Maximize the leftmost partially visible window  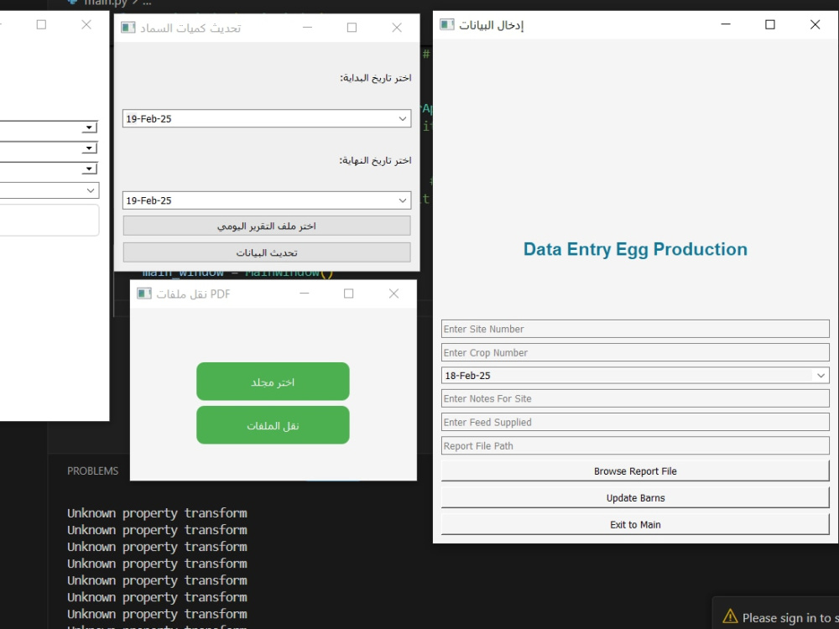[41, 24]
